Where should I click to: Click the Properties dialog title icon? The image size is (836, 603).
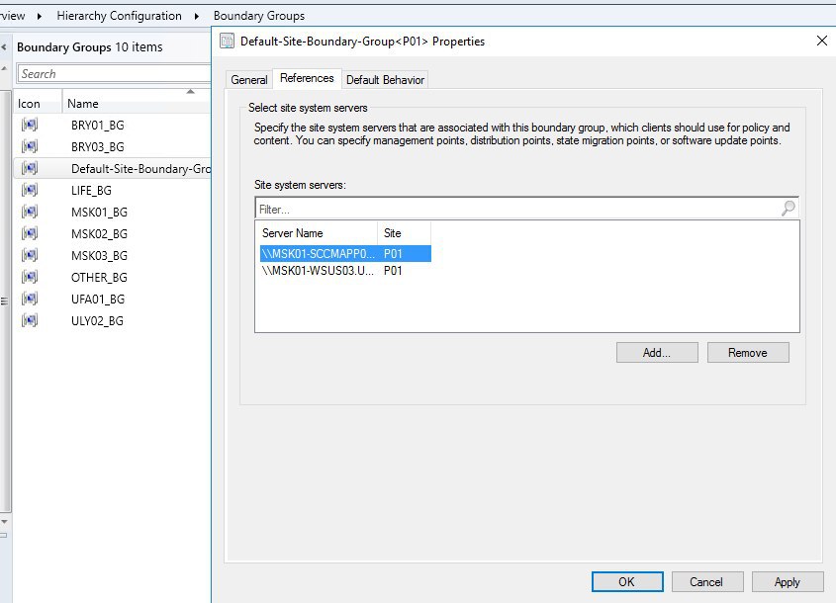pyautogui.click(x=228, y=41)
